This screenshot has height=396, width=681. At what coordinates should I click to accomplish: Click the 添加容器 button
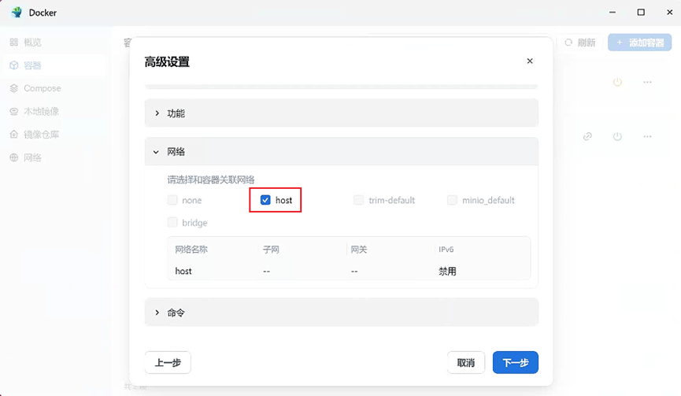click(640, 42)
